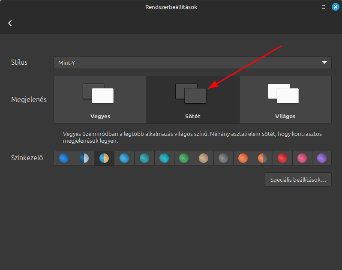Image resolution: width=342 pixels, height=270 pixels.
Task: Go back using the left chevron arrow
Action: pos(10,23)
